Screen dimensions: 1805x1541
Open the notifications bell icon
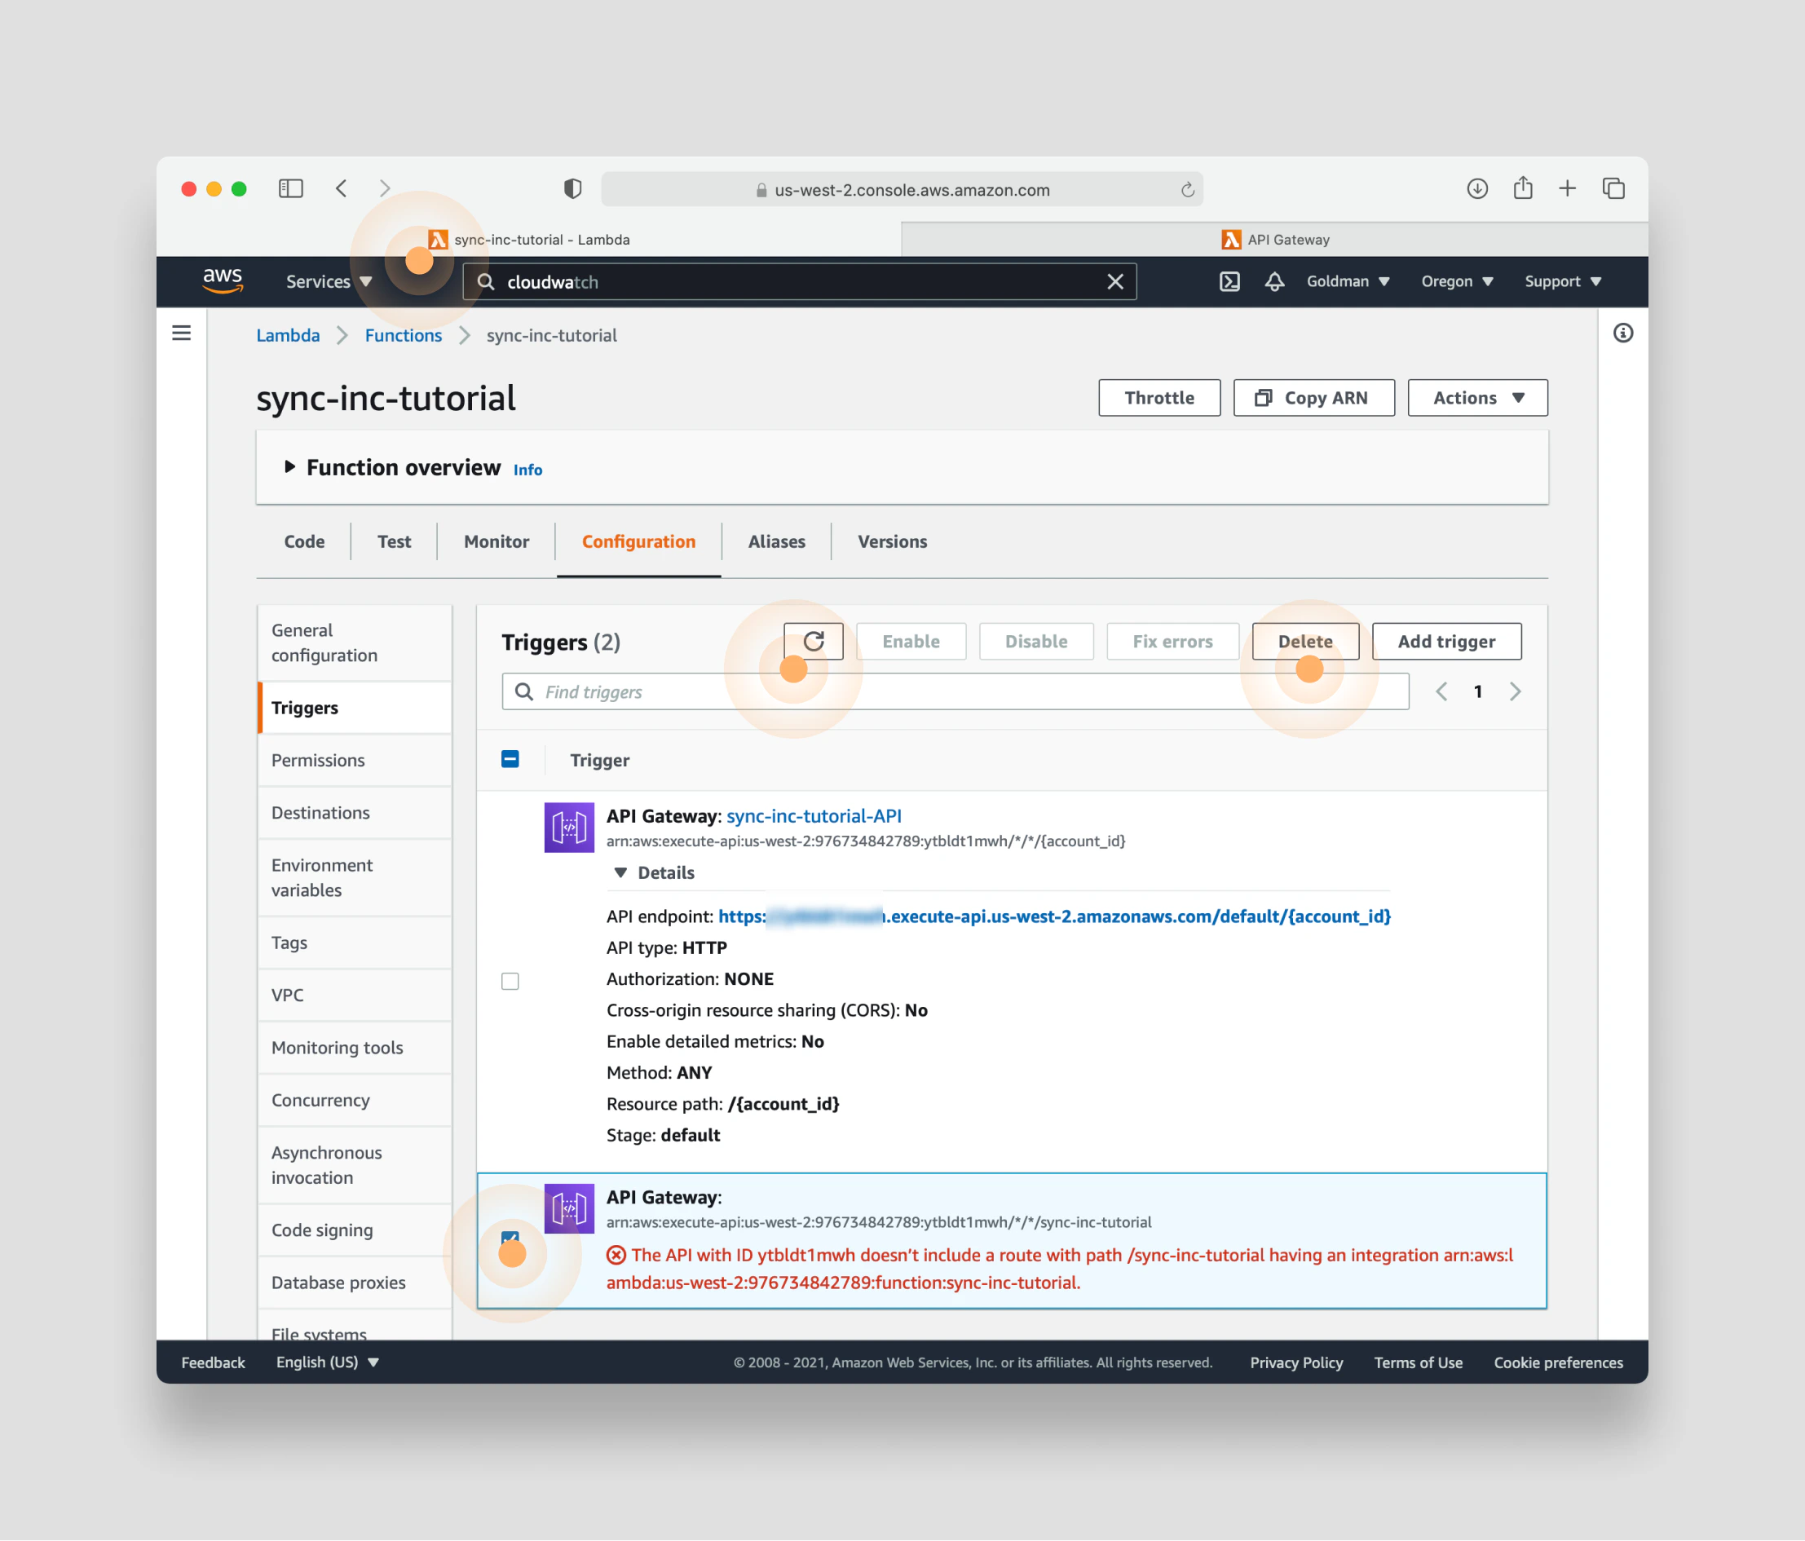tap(1274, 281)
